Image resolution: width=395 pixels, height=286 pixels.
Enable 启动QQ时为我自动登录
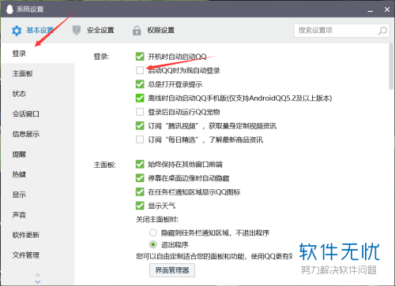tap(140, 70)
